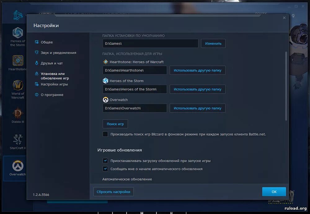
Task: Open World of Warcraft in launcher sidebar
Action: 18,90
